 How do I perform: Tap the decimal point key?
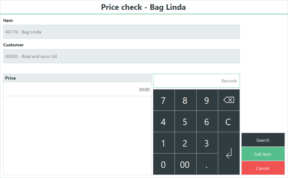click(207, 164)
